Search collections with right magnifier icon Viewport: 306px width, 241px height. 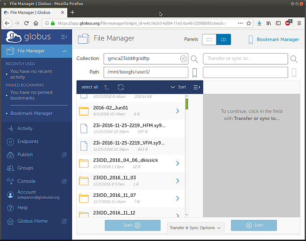[x=294, y=59]
